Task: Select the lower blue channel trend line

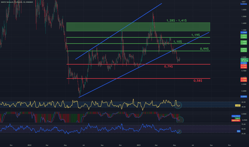Action: tap(144, 65)
